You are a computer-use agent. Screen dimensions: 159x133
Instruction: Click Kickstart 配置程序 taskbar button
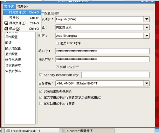click(87, 131)
